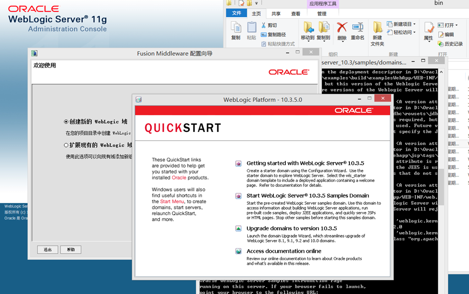Click the Delete (删除) red X icon

click(342, 27)
